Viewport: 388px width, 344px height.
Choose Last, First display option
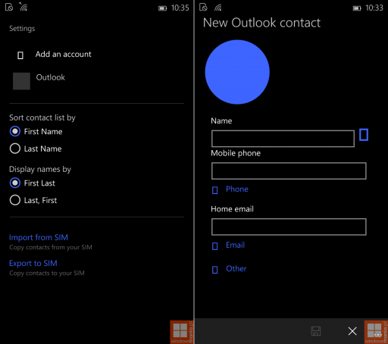(15, 200)
